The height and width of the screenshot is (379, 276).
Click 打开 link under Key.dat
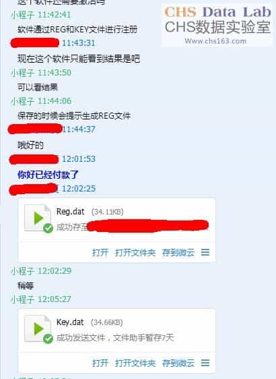click(x=100, y=363)
